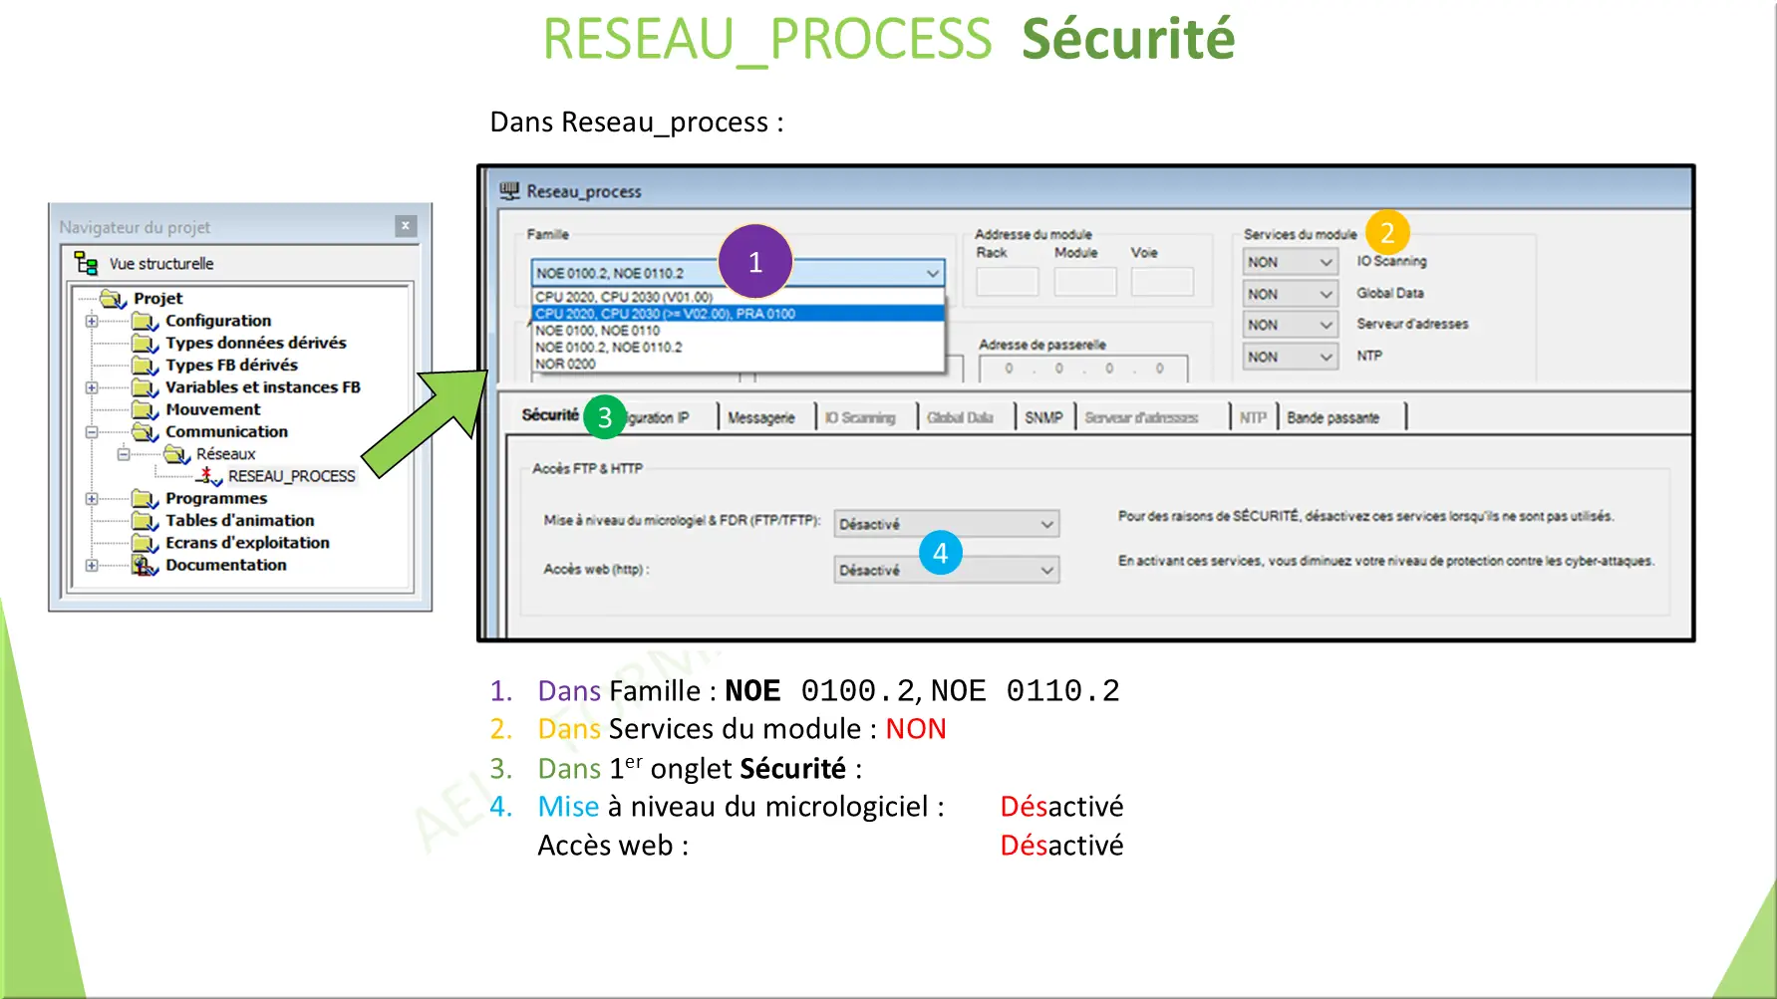1777x999 pixels.
Task: Collapse the Communication tree node
Action: tap(92, 431)
